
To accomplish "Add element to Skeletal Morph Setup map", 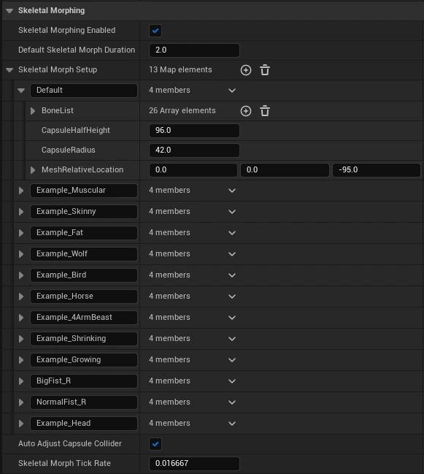I will pyautogui.click(x=246, y=70).
